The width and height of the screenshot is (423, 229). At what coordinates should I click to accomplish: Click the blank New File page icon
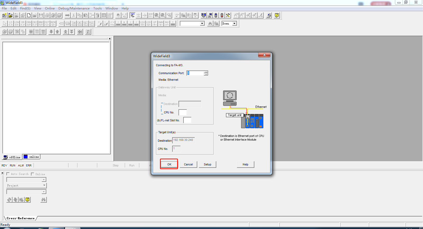click(29, 15)
